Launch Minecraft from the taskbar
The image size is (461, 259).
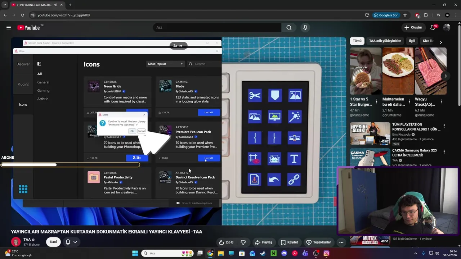pyautogui.click(x=273, y=253)
